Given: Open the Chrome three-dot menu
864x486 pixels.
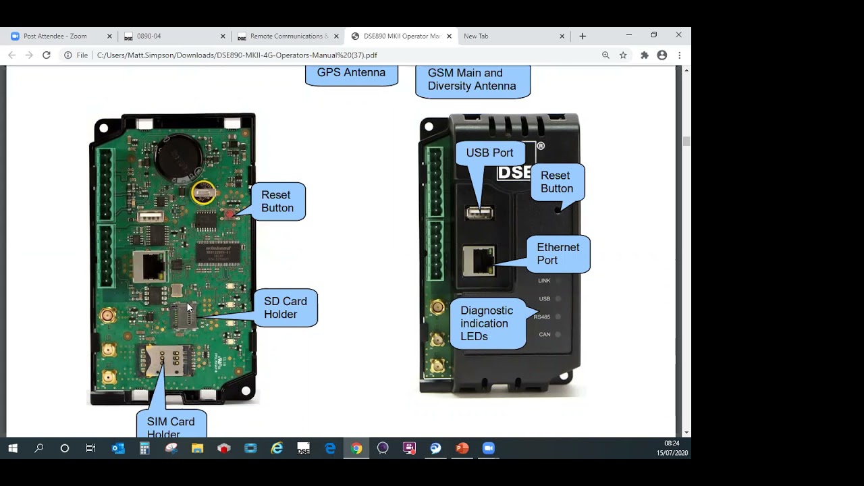Looking at the screenshot, I should point(680,55).
